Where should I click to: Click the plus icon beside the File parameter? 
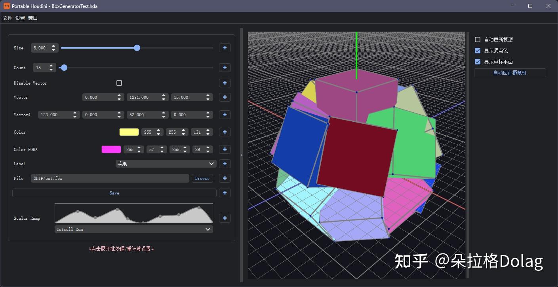tap(225, 178)
